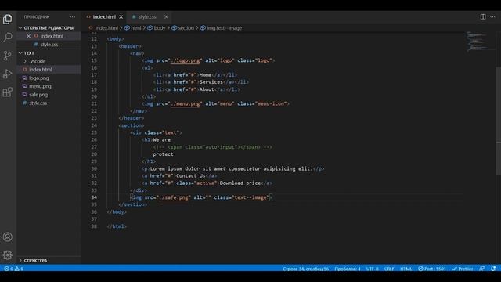Open logo.png in file tree
Screen dimensions: 501x282
(x=39, y=78)
